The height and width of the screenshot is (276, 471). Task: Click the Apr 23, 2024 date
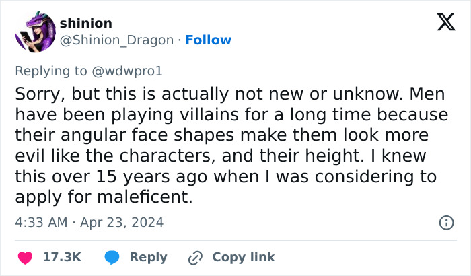(123, 222)
